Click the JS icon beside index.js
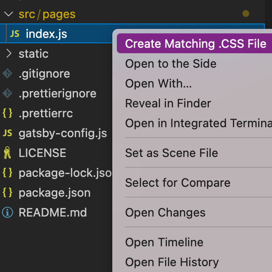This screenshot has height=272, width=272. [15, 34]
